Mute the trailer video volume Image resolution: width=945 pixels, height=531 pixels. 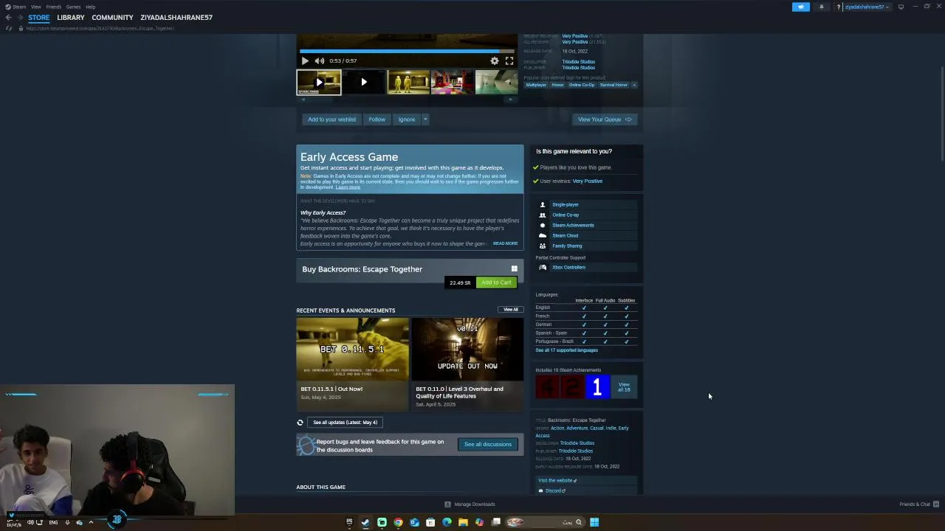320,61
